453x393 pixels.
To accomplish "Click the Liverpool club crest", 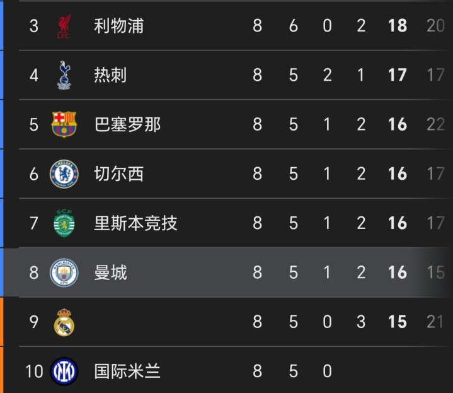I will tap(64, 26).
